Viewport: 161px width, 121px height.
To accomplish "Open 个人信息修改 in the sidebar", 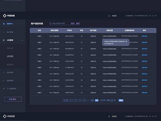I will click(11, 88).
